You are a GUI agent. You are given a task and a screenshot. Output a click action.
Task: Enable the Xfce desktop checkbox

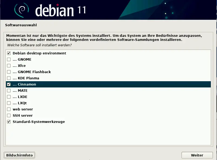[9, 66]
